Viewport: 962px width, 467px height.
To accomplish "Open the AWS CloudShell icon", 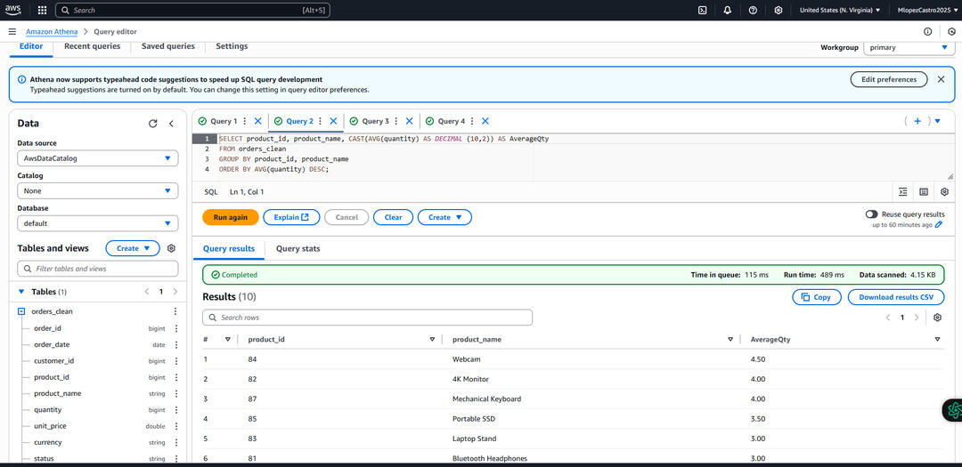I will (x=702, y=10).
